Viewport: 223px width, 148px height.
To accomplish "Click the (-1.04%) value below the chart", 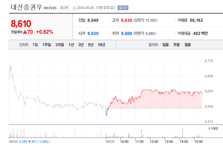I will [43, 142].
